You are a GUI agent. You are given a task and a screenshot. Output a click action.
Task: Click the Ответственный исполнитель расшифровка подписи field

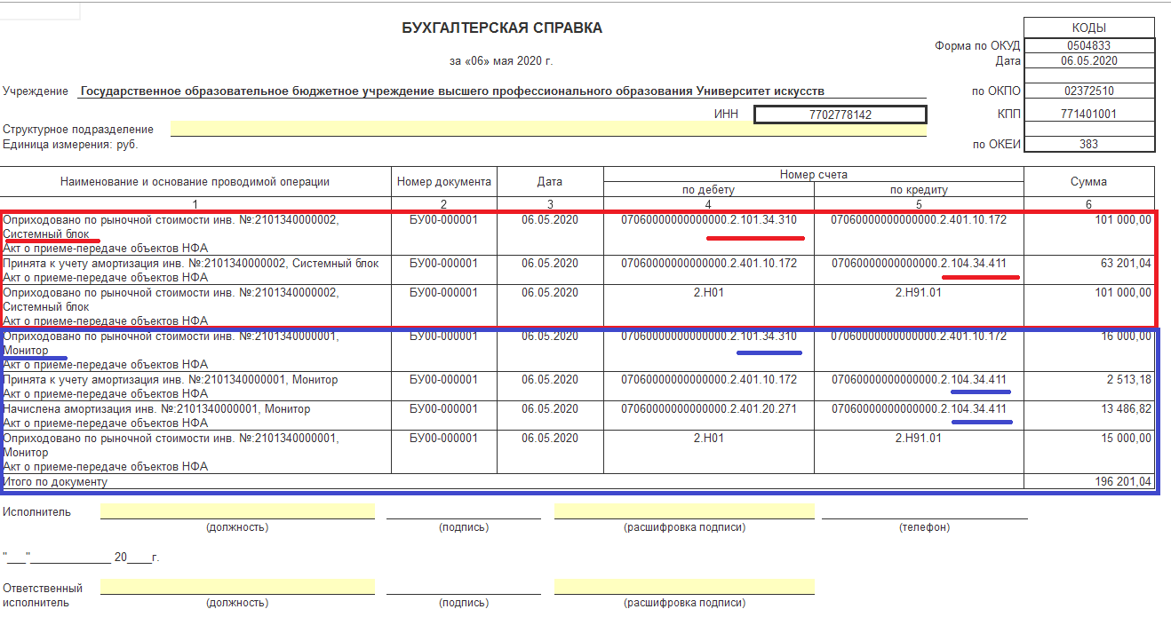(x=684, y=587)
